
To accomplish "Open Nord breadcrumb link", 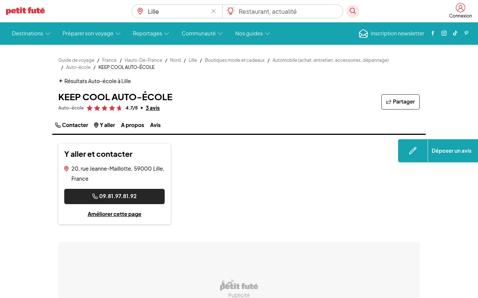I will (x=176, y=60).
